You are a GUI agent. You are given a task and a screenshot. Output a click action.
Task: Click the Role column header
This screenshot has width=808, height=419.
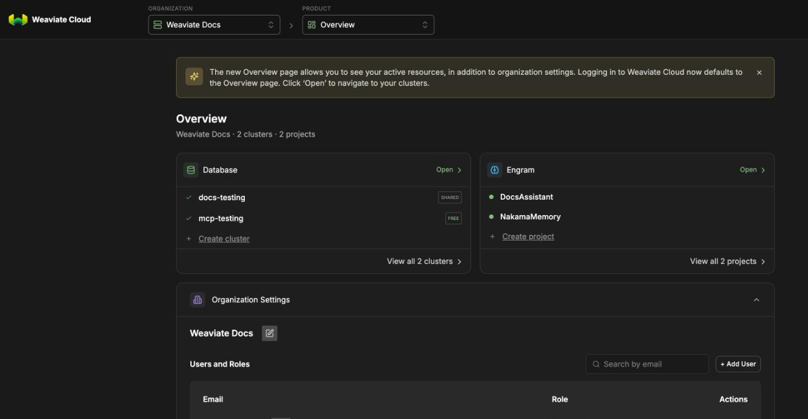tap(559, 399)
